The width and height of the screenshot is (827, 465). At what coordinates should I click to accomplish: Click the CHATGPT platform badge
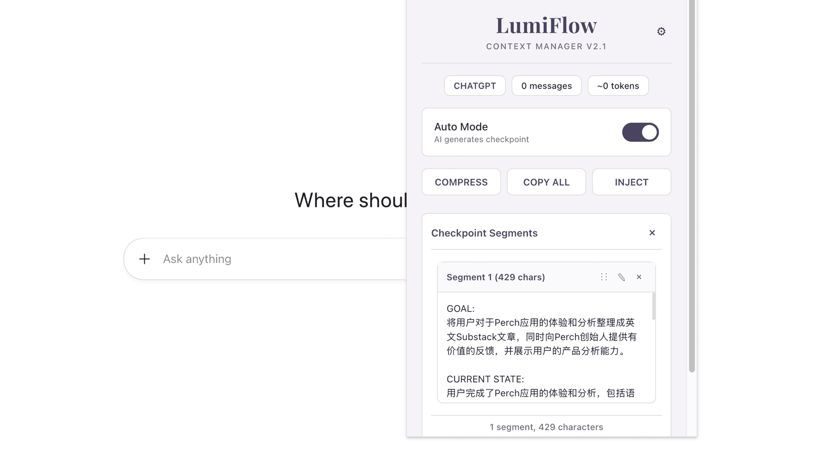point(474,86)
